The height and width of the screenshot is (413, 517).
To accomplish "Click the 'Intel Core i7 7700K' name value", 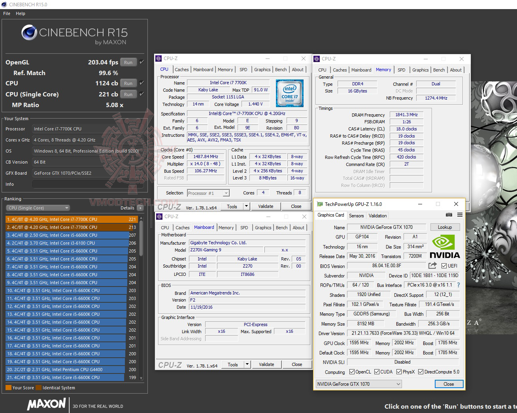I will (228, 83).
